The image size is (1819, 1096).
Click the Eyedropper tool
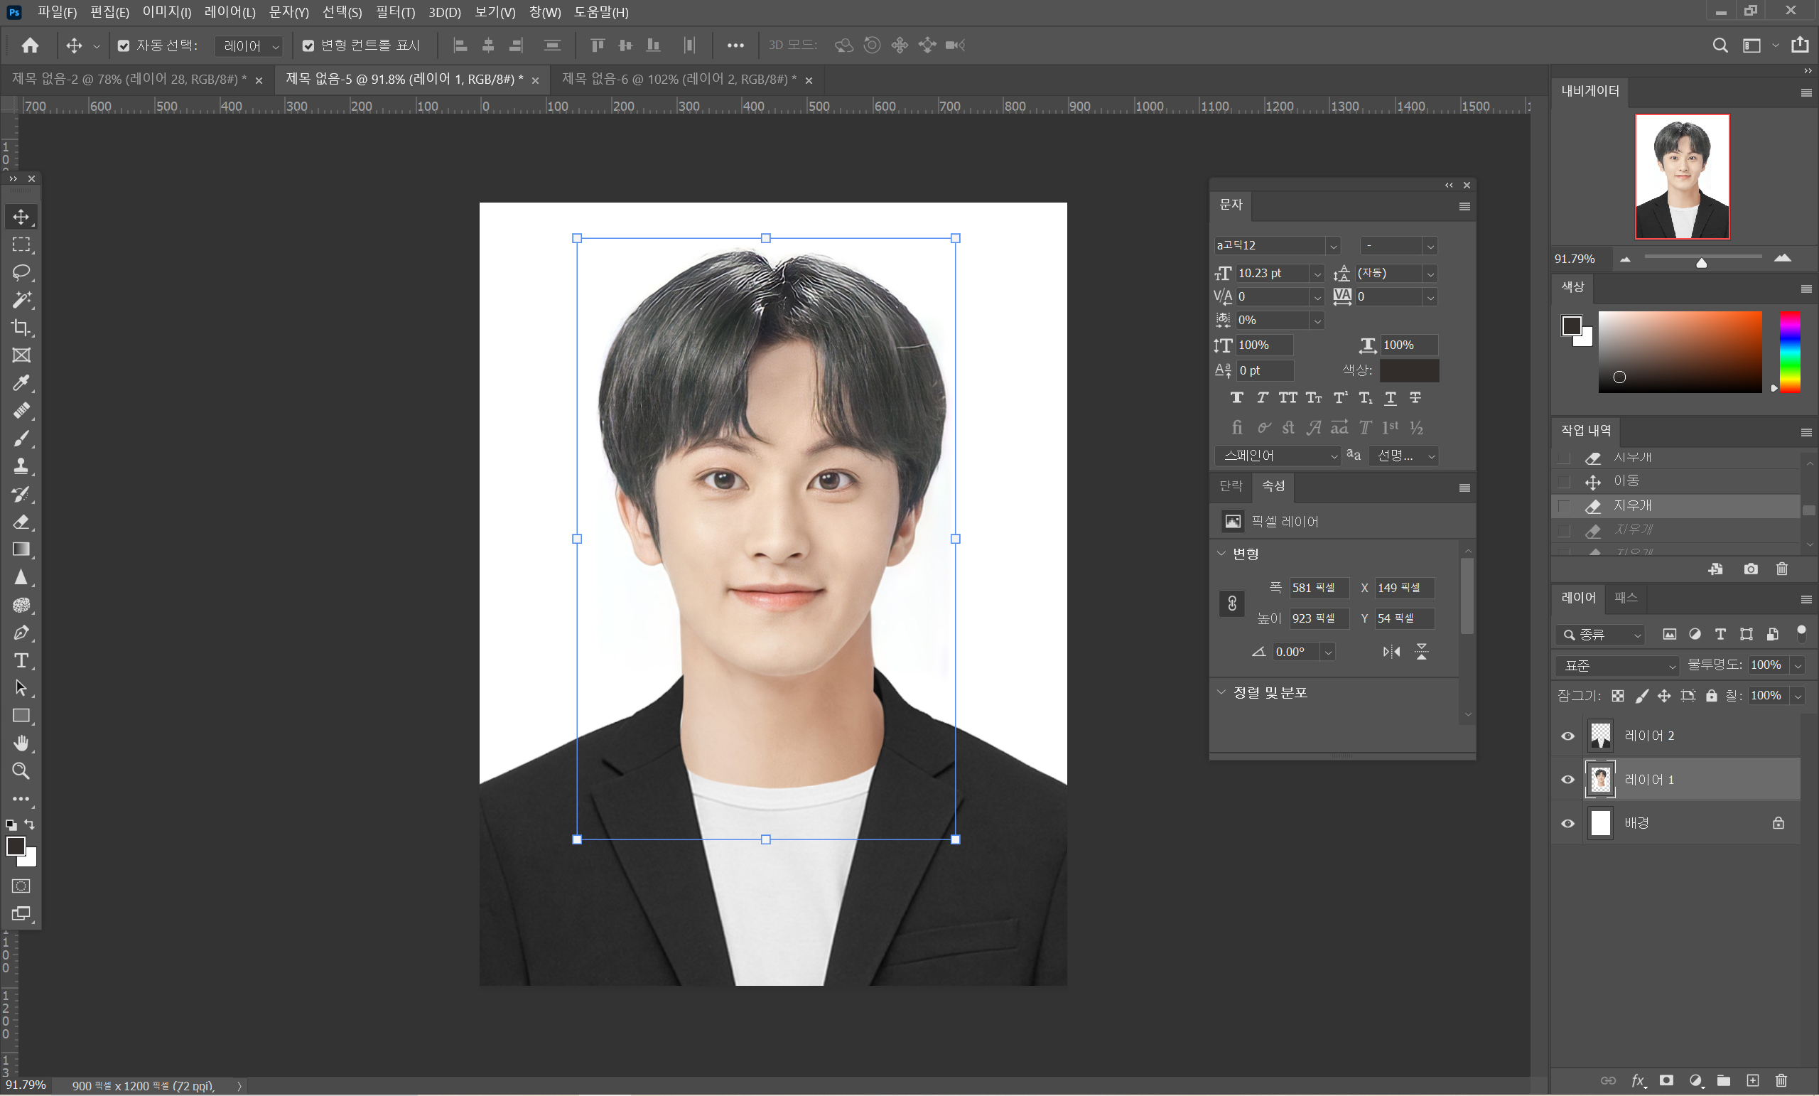coord(21,382)
